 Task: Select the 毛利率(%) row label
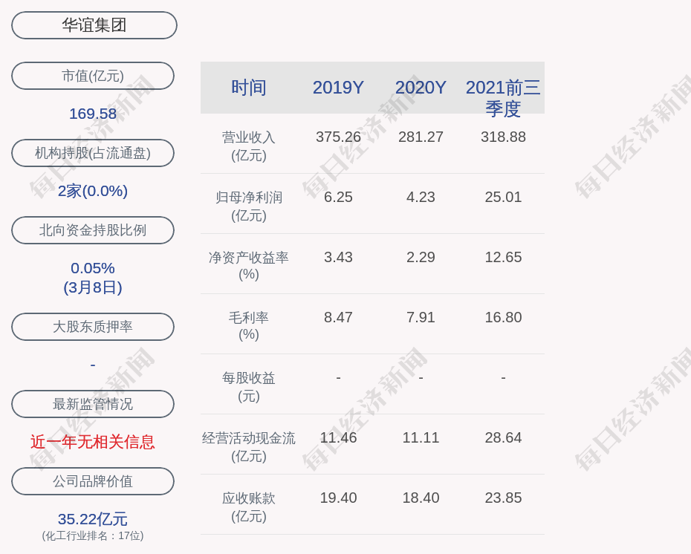pos(249,326)
